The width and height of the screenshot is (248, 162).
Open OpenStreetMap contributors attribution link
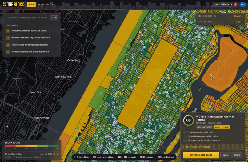tap(27, 157)
